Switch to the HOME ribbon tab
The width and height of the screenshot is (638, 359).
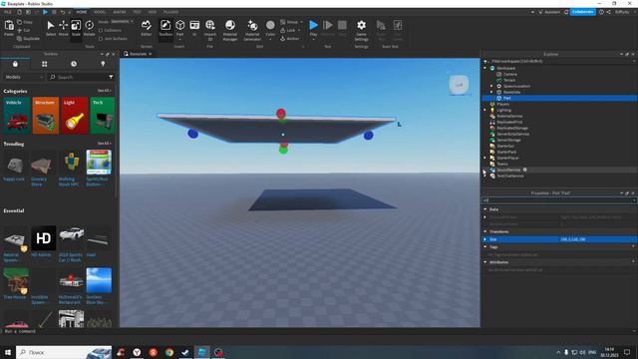pos(82,12)
